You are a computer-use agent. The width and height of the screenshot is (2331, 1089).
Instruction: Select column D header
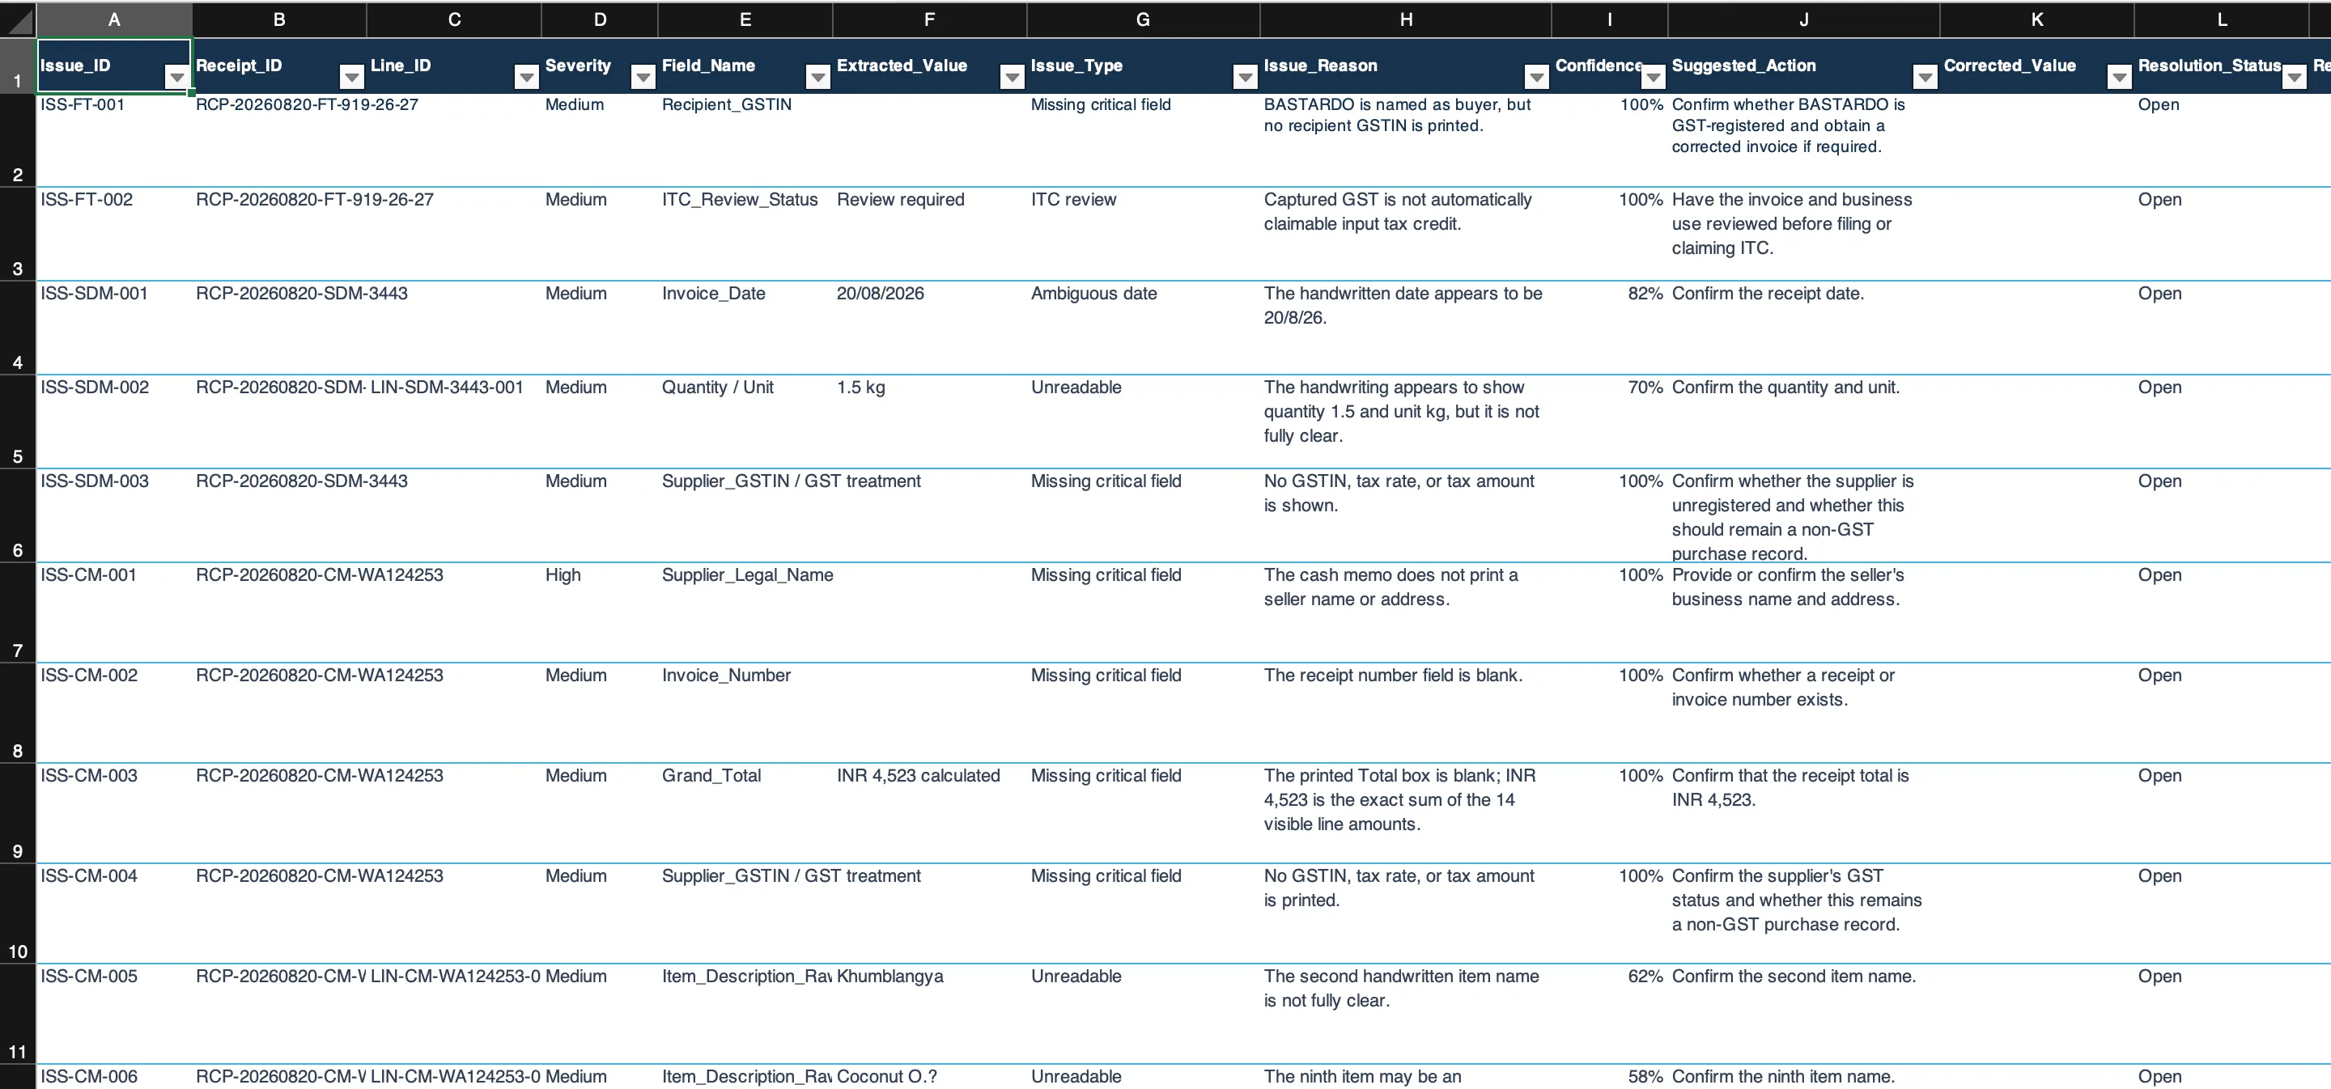tap(600, 20)
